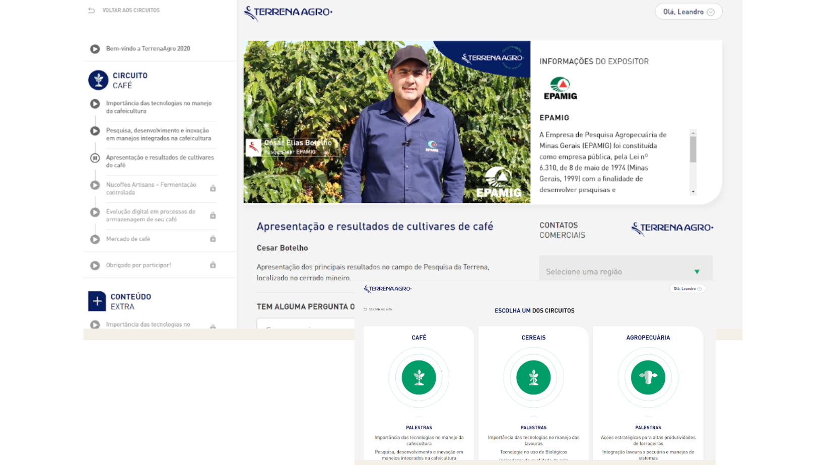
Task: Select the Mercado de café lesson title
Action: (128, 239)
